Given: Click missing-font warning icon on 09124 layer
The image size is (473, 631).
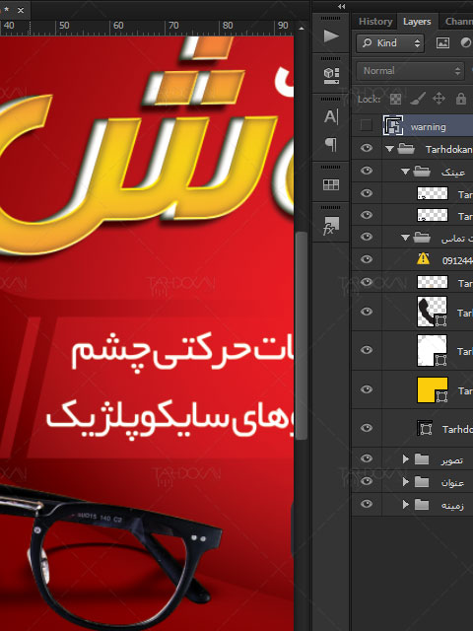Looking at the screenshot, I should (x=423, y=258).
